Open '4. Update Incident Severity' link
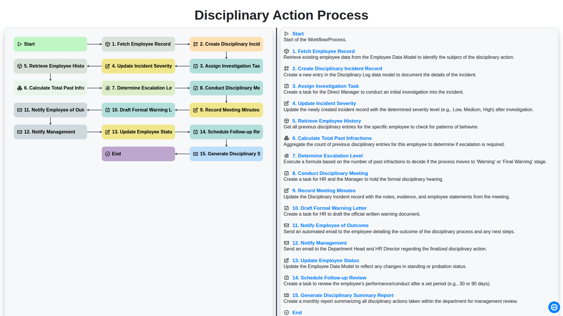This screenshot has height=316, width=563. tap(324, 103)
